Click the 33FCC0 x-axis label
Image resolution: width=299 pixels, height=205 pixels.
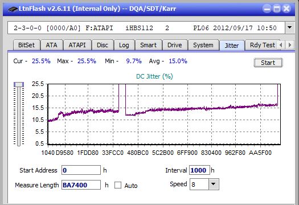[x=113, y=153]
